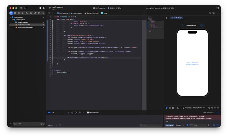Zoom the canvas to 100%
228x137 pixels.
[212, 108]
